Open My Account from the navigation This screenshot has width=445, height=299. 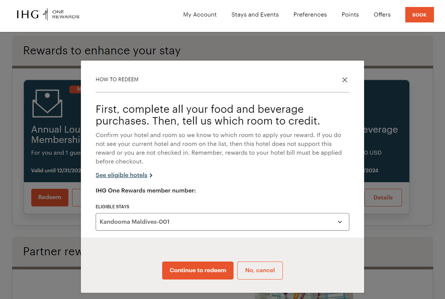click(x=200, y=14)
